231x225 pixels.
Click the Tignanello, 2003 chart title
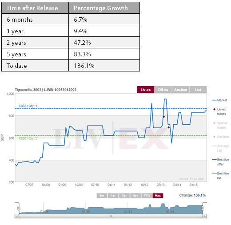[x=46, y=90]
